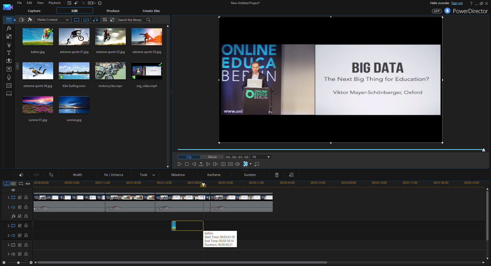Toggle visibility checkbox on video track 1
The height and width of the screenshot is (266, 491).
point(20,197)
